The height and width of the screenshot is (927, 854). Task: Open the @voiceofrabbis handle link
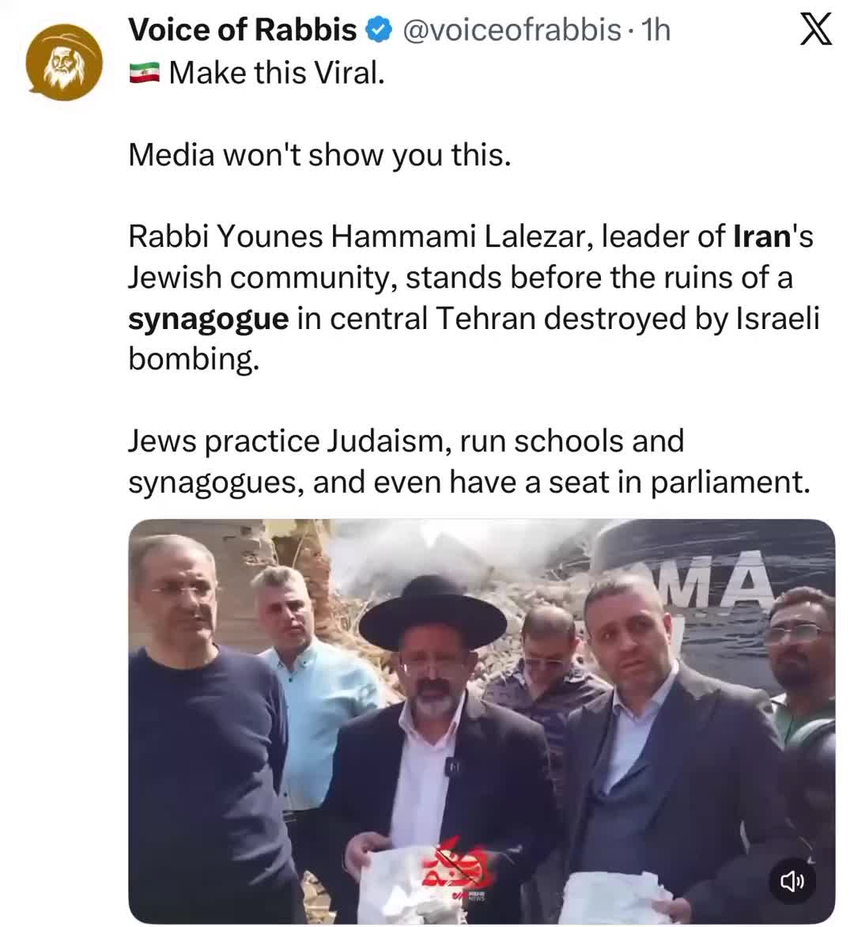pyautogui.click(x=512, y=30)
